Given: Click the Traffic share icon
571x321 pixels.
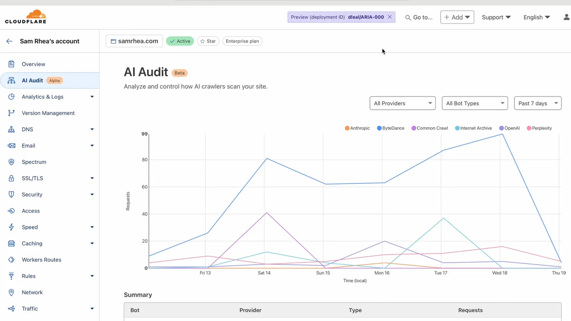Looking at the screenshot, I should pyautogui.click(x=11, y=309).
